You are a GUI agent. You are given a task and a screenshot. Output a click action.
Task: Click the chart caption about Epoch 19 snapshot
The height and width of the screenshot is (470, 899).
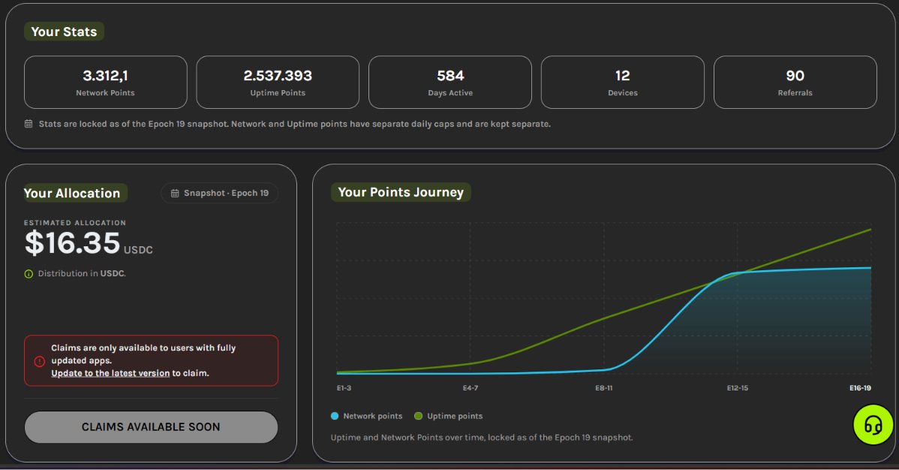[482, 437]
